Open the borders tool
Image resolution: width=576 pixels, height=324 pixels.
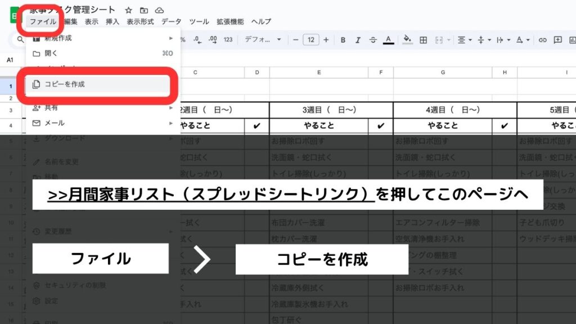[423, 40]
